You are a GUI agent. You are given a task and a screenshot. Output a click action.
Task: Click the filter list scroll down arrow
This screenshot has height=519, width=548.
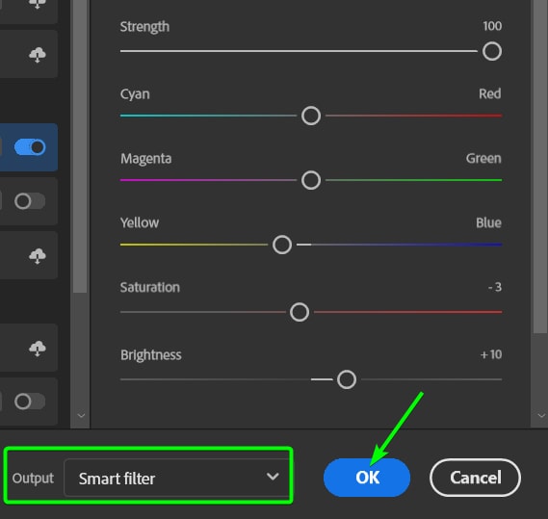point(81,416)
